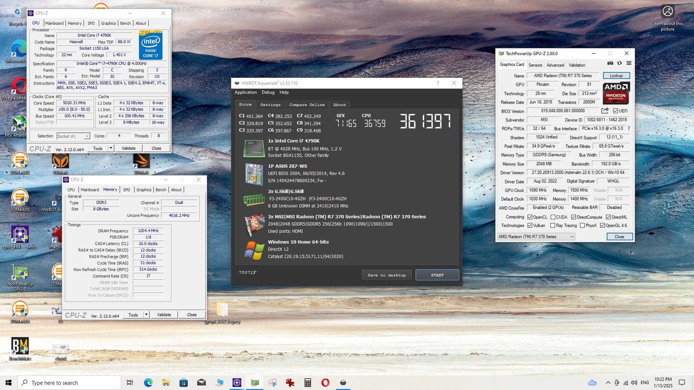Click the AMD Radeon Graphics logo in GPU-Z
The image size is (694, 390).
[x=617, y=93]
